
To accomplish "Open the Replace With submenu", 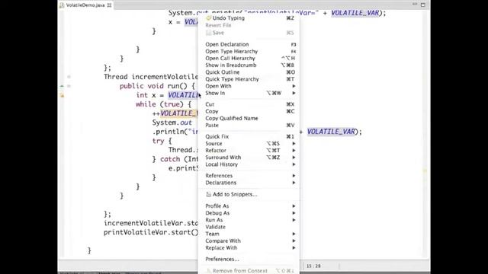I will tap(249, 247).
